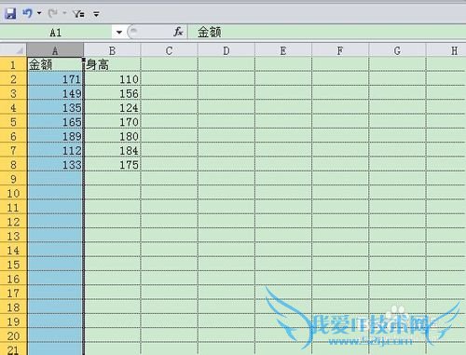The height and width of the screenshot is (355, 466).
Task: Click cell B1 containing 身高
Action: point(113,64)
